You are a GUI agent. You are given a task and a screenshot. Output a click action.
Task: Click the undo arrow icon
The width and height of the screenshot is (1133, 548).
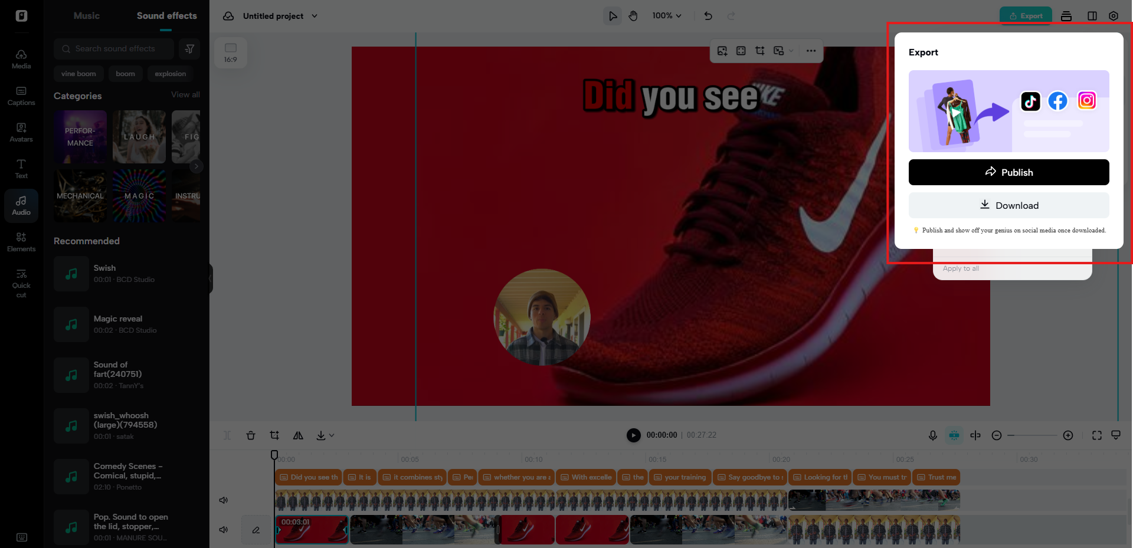(x=708, y=16)
